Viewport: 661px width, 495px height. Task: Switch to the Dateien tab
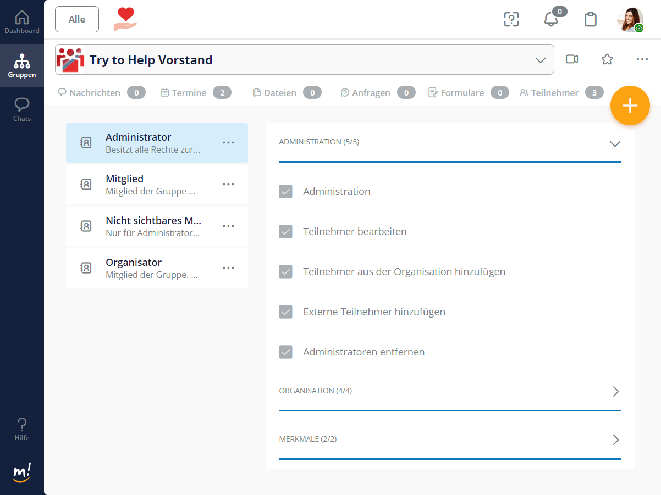point(280,93)
